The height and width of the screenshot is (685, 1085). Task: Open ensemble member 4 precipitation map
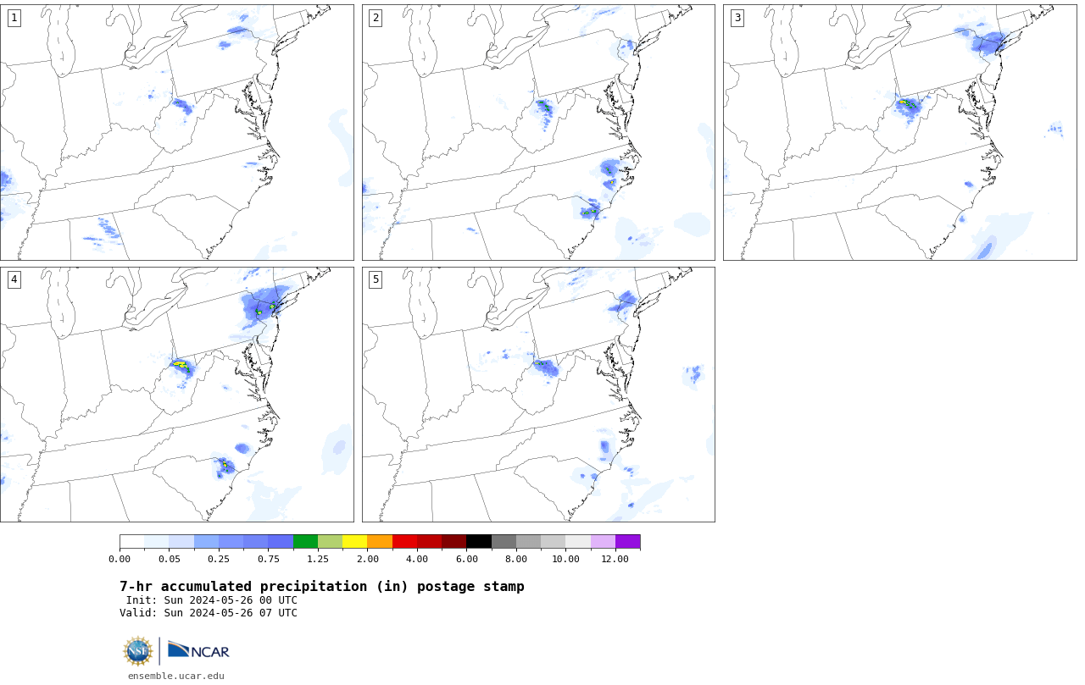[177, 395]
